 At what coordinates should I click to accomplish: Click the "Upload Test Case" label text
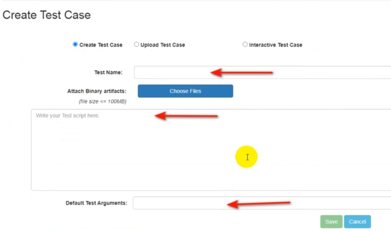pyautogui.click(x=163, y=45)
